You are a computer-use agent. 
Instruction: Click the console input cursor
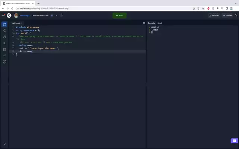152,32
